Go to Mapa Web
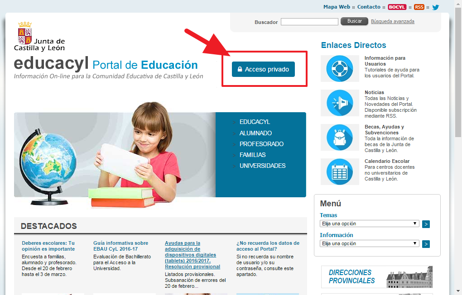Viewport: 462px width, 295px height. (x=337, y=7)
